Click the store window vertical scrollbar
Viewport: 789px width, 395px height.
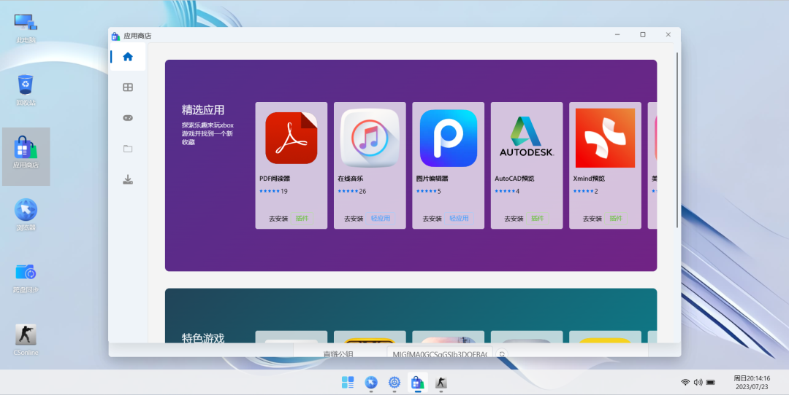coord(677,141)
